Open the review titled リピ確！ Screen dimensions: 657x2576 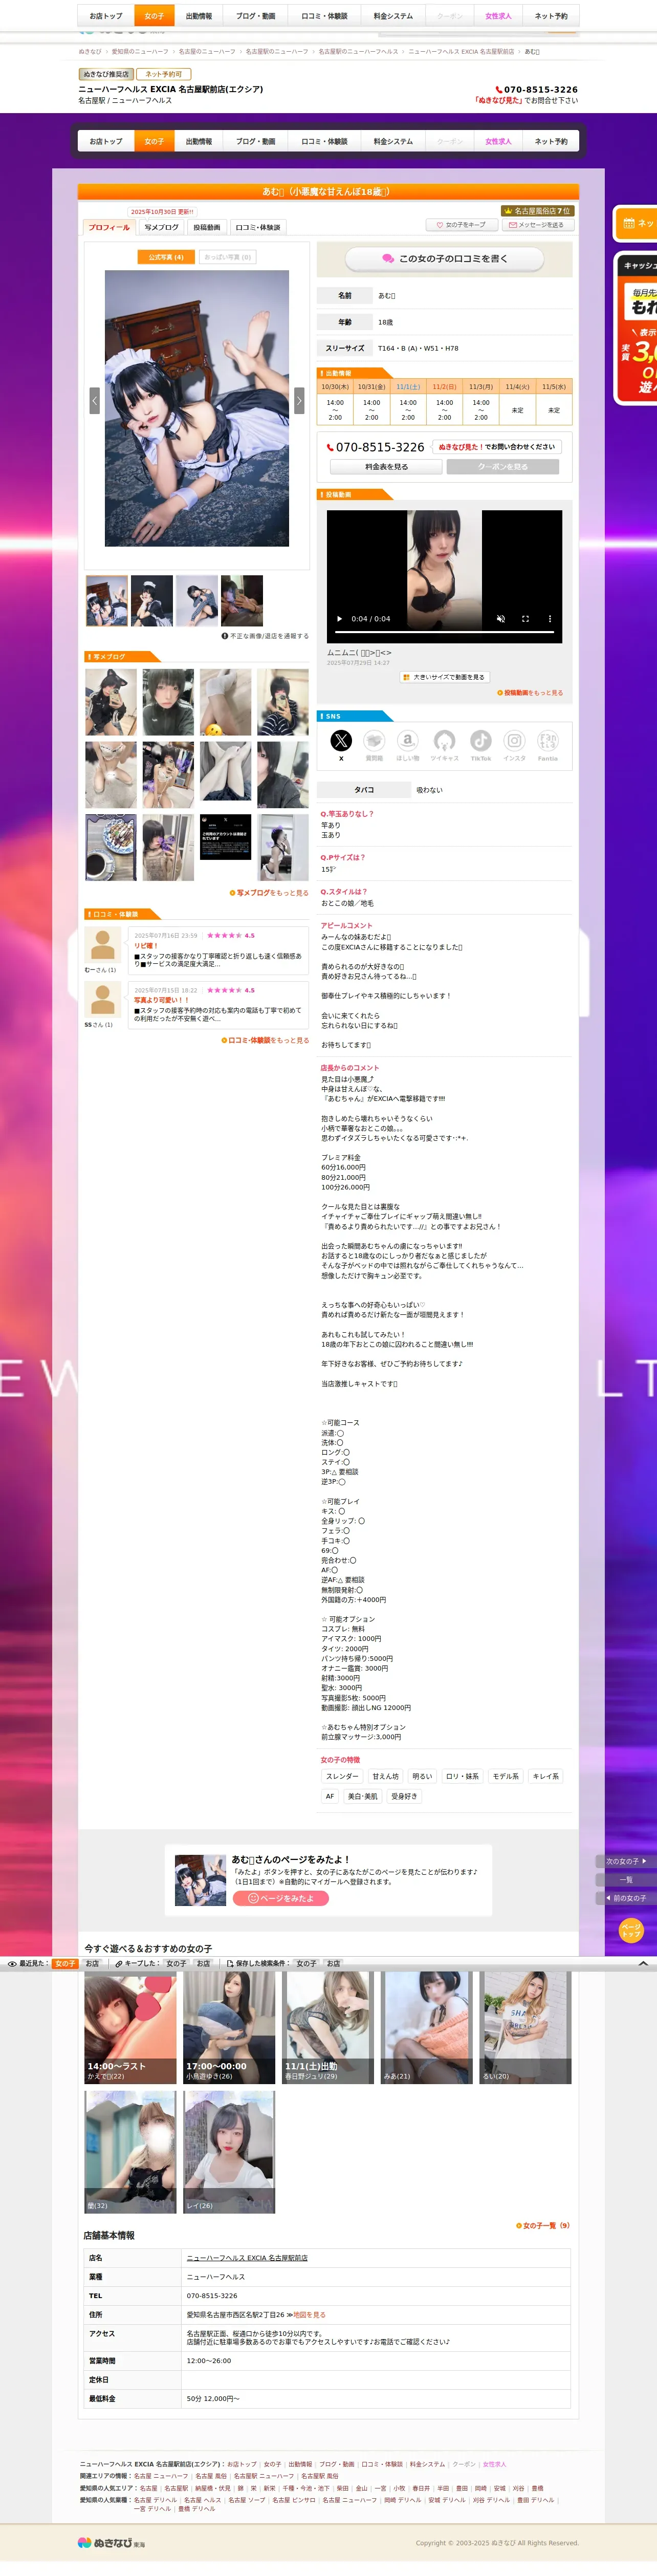146,946
